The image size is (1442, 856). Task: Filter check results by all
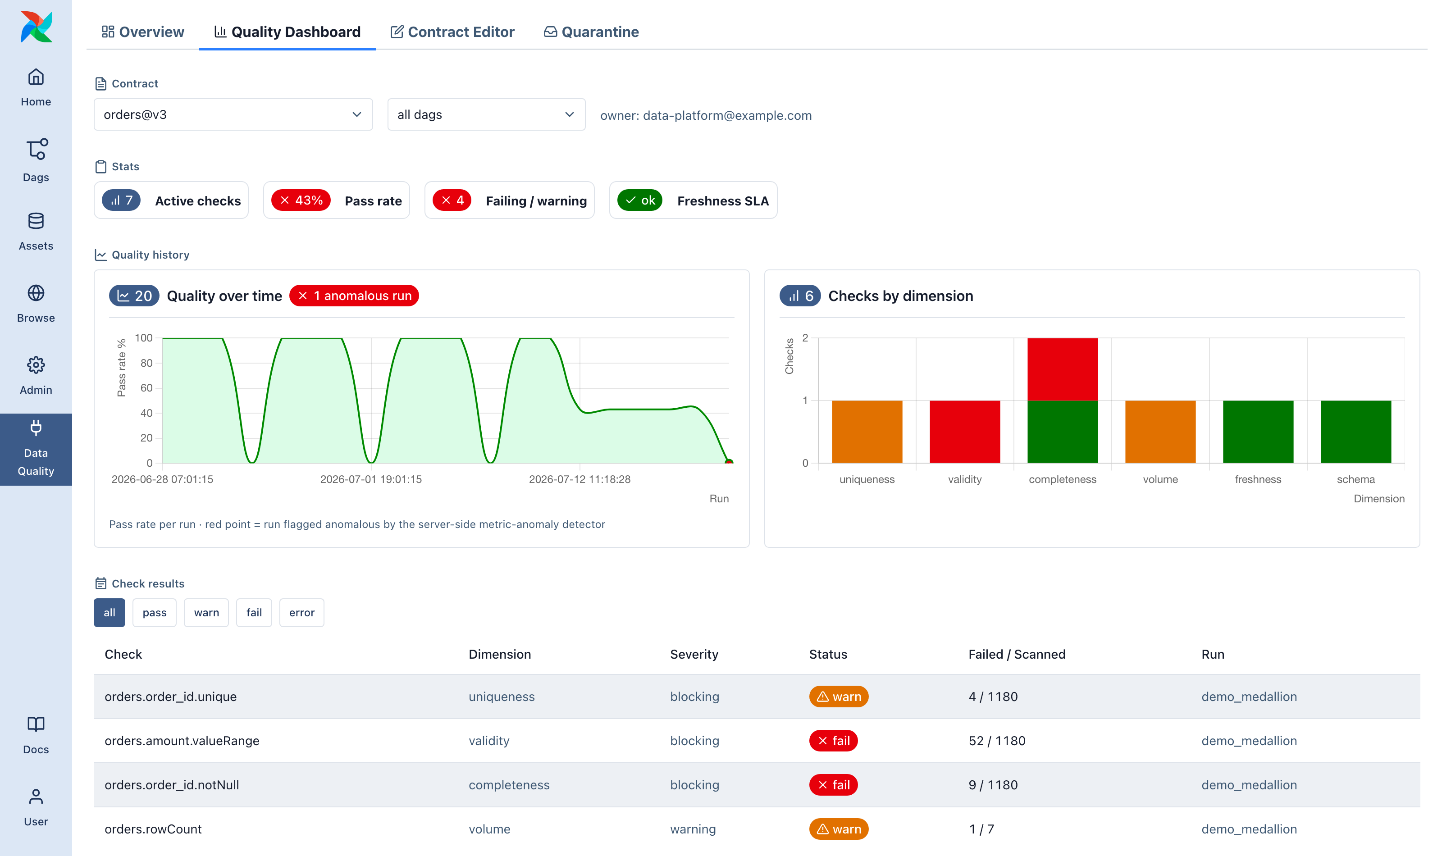pos(110,613)
